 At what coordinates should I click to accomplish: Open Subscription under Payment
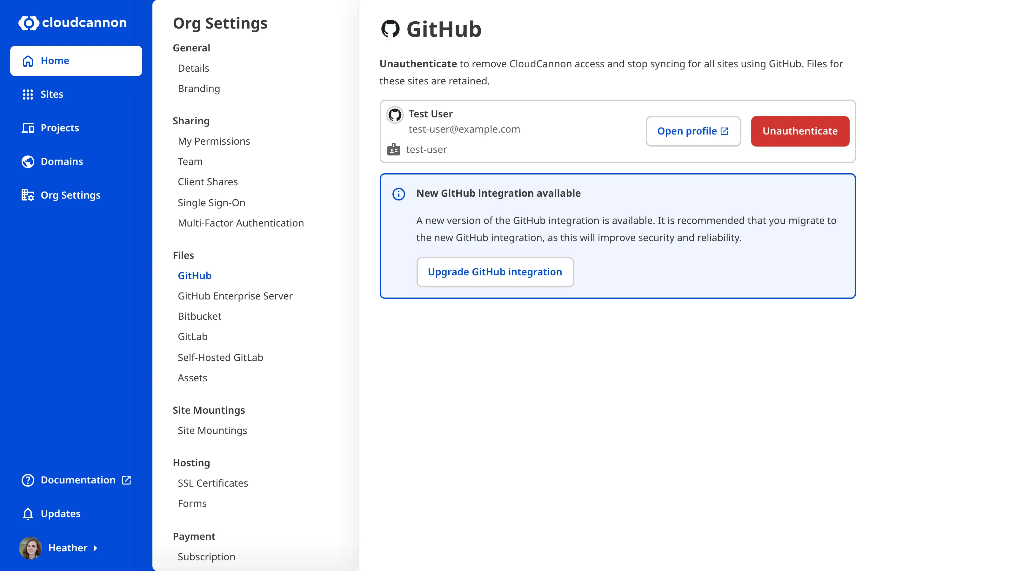[x=206, y=557]
